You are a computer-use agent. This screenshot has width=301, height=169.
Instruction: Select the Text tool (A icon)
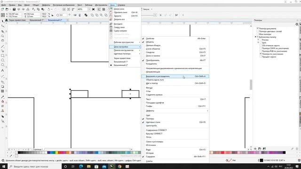[2, 70]
